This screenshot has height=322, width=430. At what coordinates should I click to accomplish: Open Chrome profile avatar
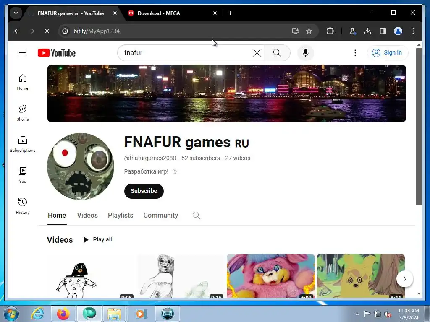click(x=398, y=31)
